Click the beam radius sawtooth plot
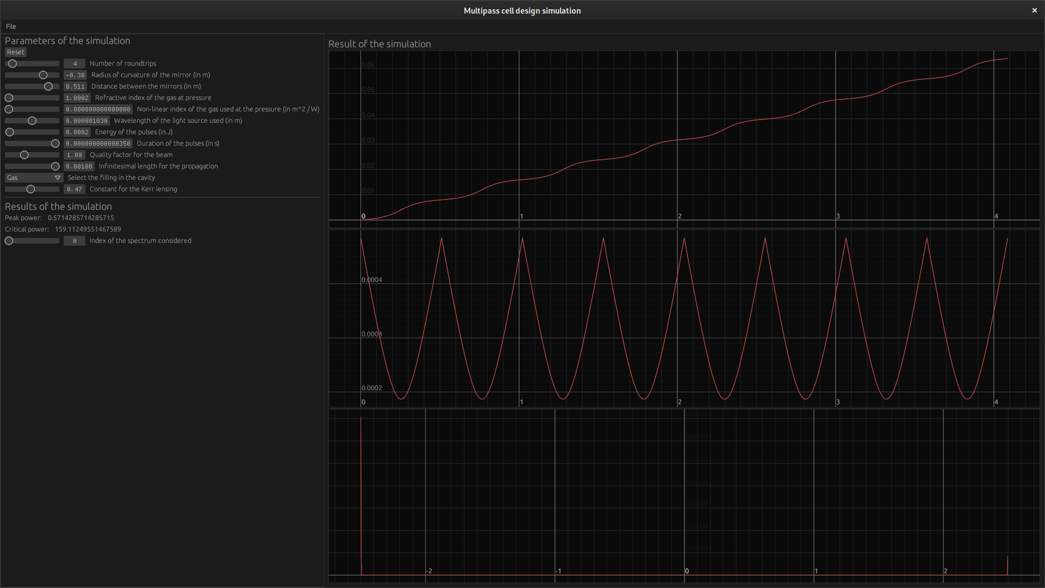The image size is (1045, 588). tap(684, 318)
